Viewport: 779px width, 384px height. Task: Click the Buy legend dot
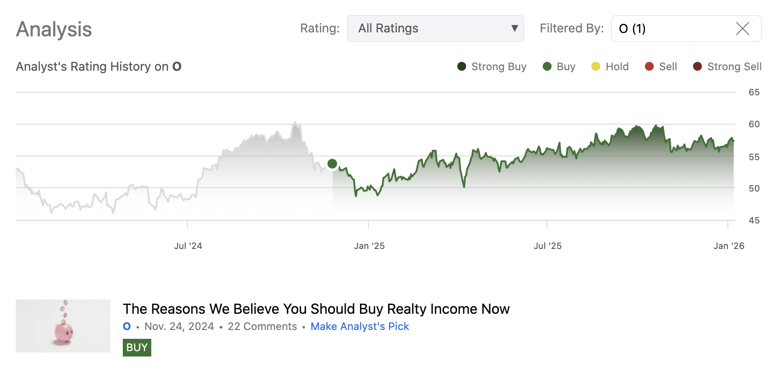(547, 66)
